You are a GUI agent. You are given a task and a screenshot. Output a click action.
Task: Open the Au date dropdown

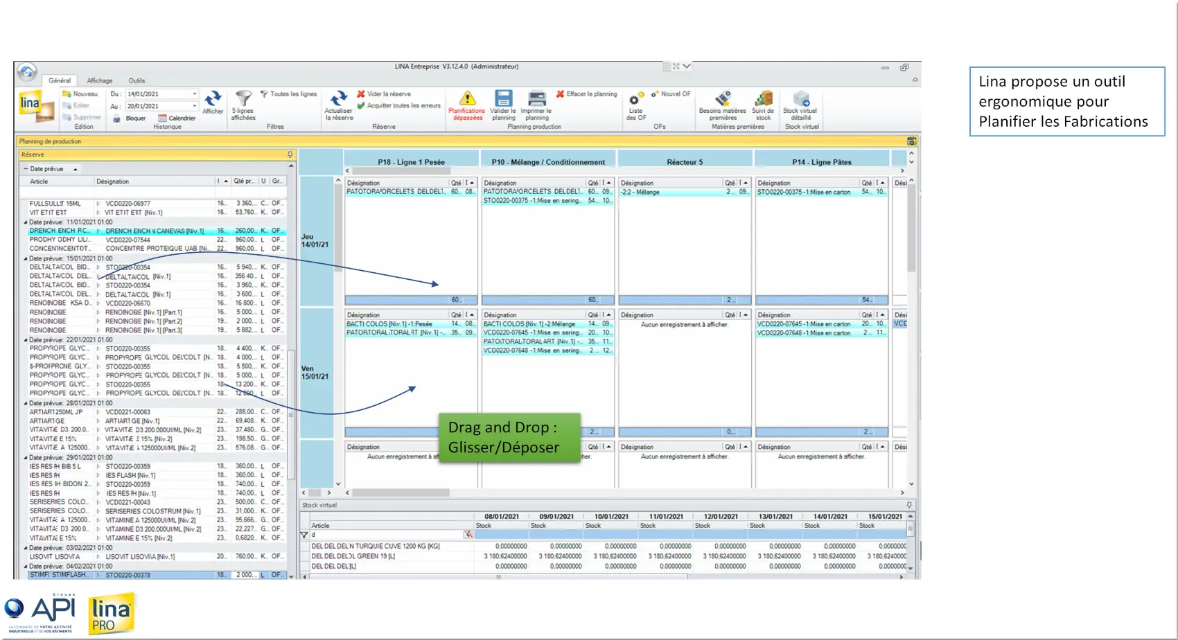pos(194,106)
